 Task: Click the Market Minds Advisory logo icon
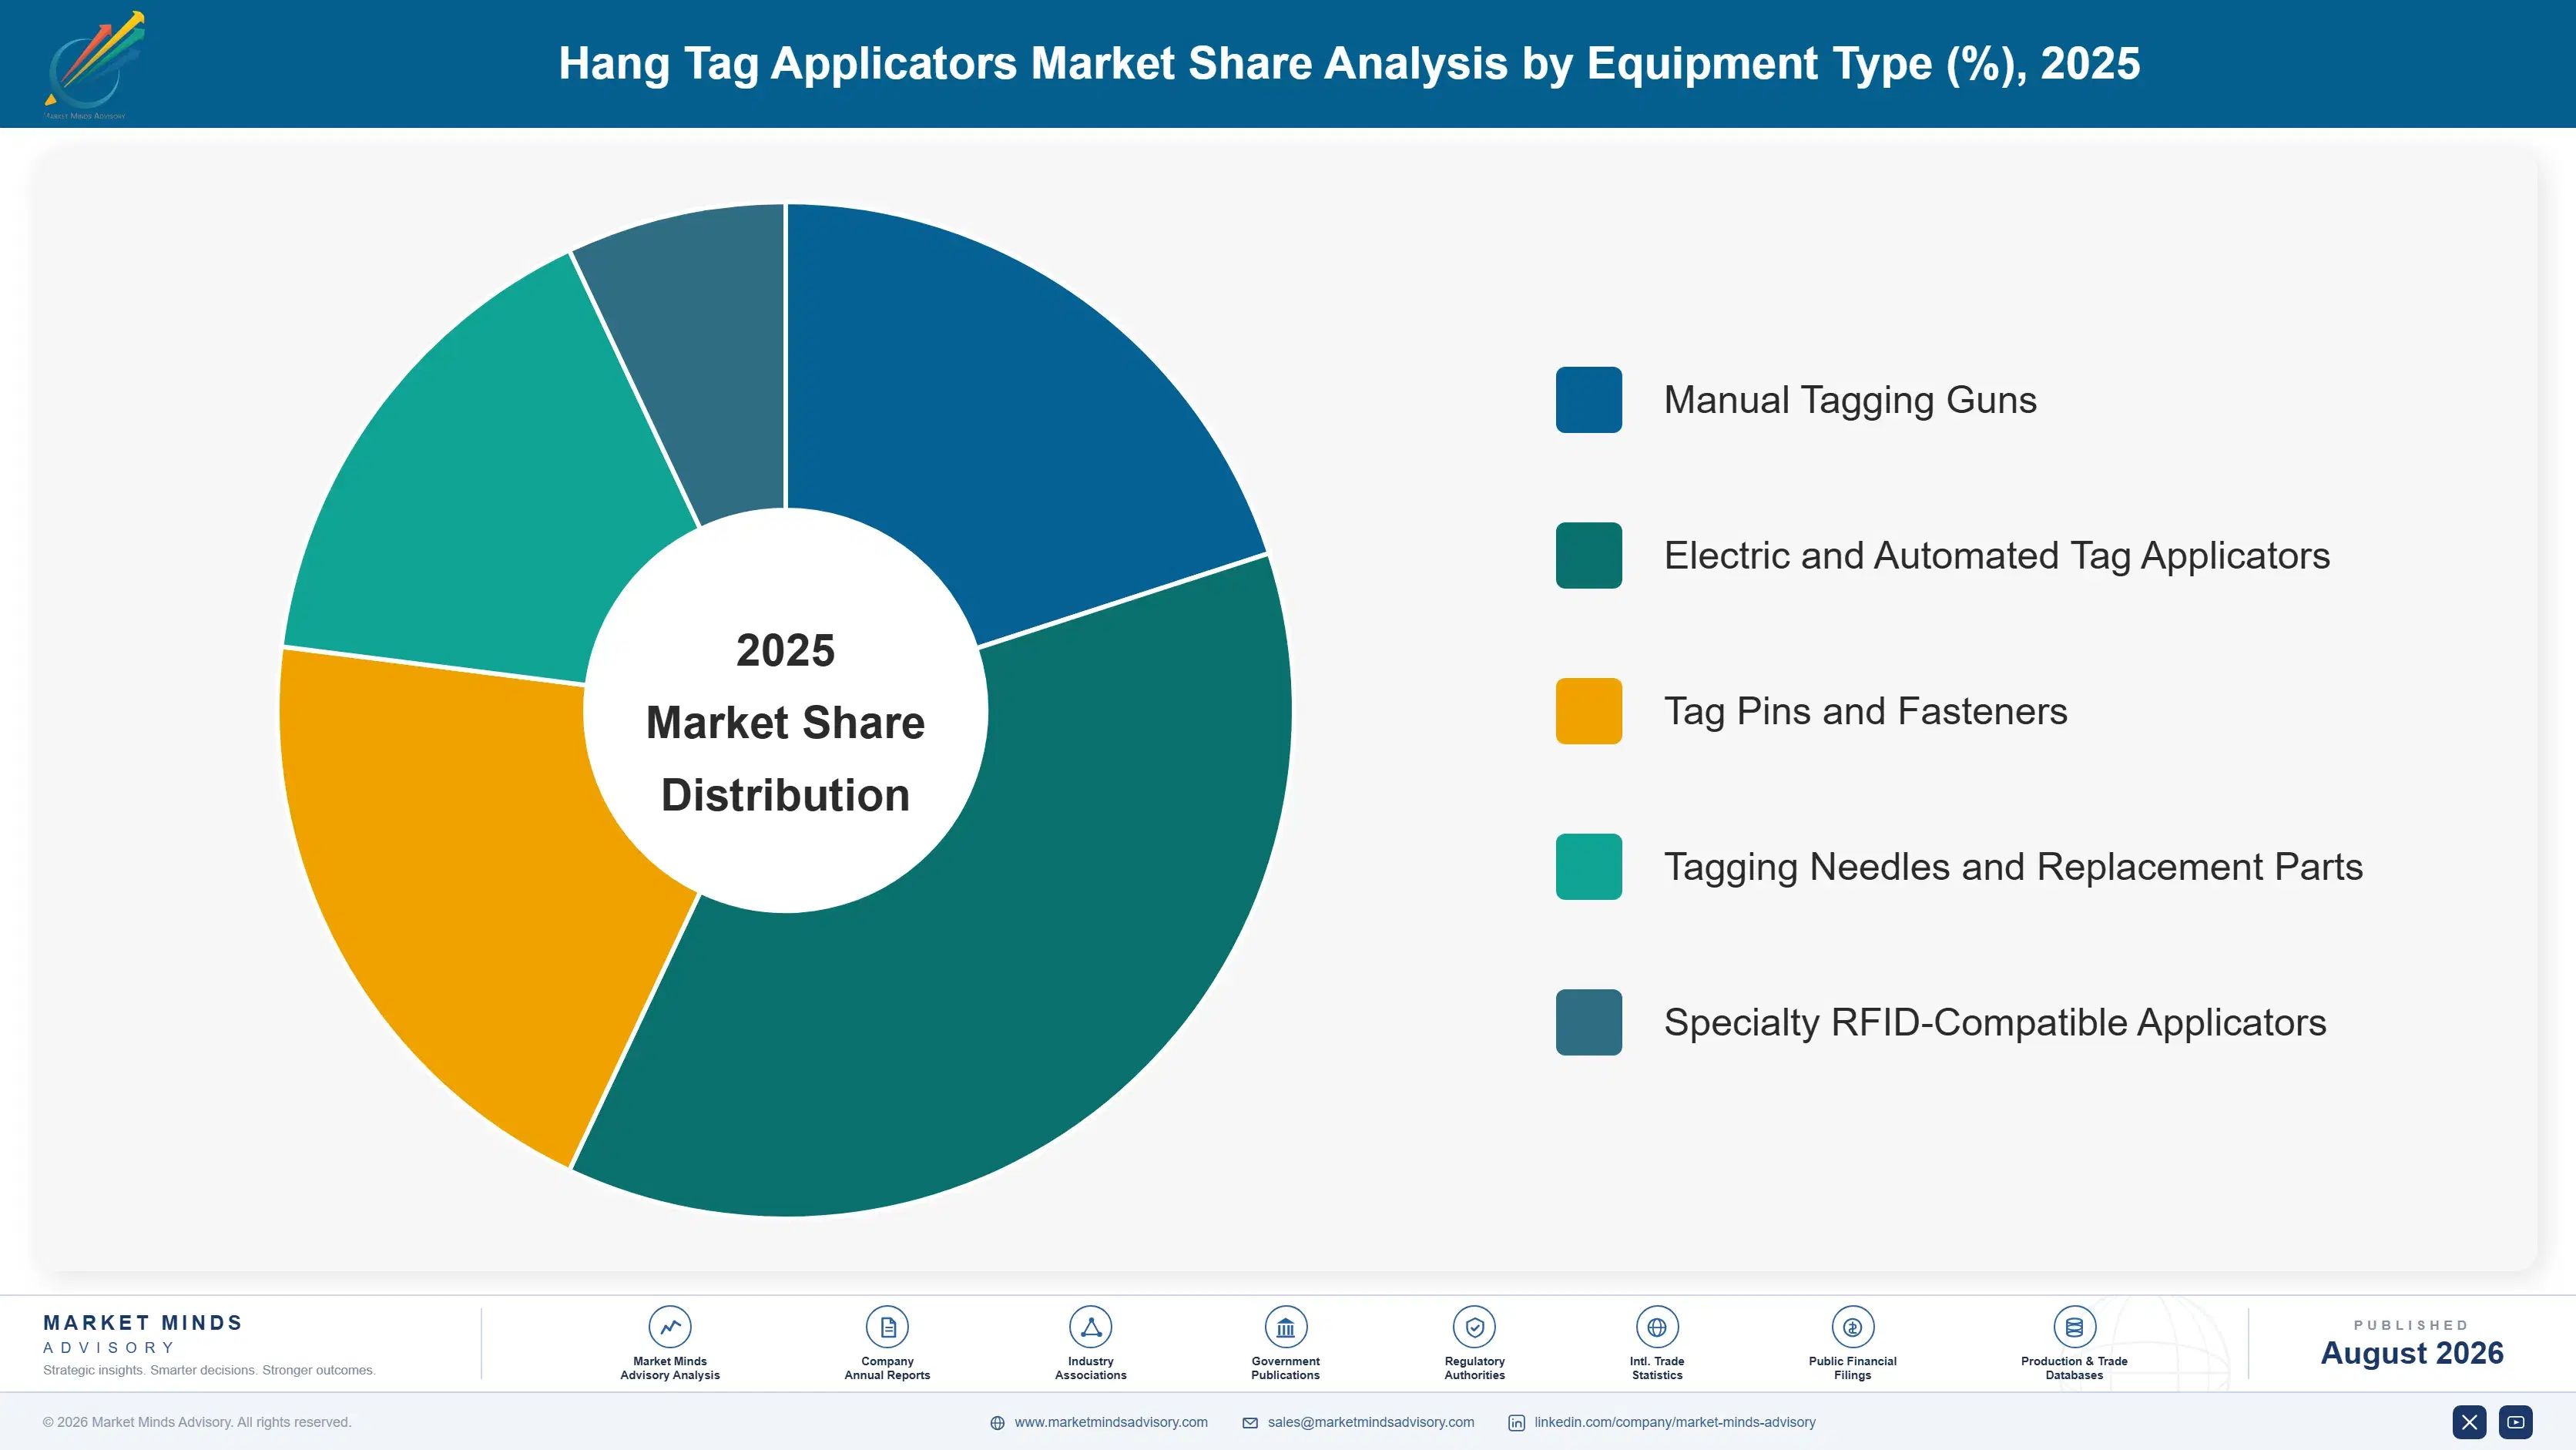click(x=95, y=65)
